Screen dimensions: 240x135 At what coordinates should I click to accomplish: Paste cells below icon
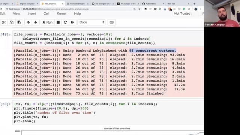pos(19,22)
